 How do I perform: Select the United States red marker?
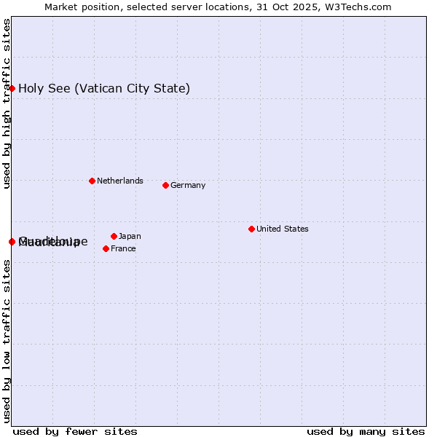click(x=251, y=229)
